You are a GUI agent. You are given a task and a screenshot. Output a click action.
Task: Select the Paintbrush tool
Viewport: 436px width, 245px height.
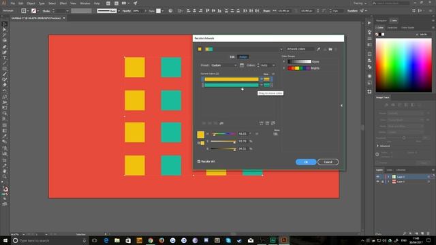(x=5, y=74)
